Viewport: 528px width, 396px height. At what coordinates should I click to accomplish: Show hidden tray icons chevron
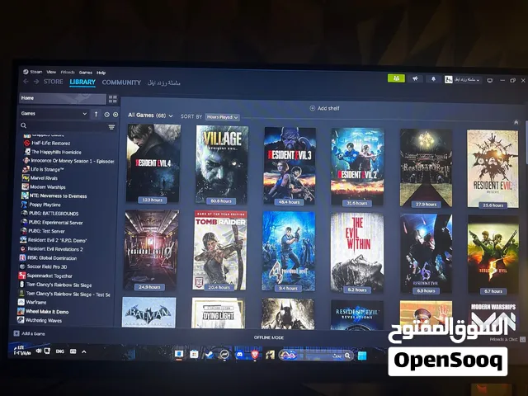(84, 351)
